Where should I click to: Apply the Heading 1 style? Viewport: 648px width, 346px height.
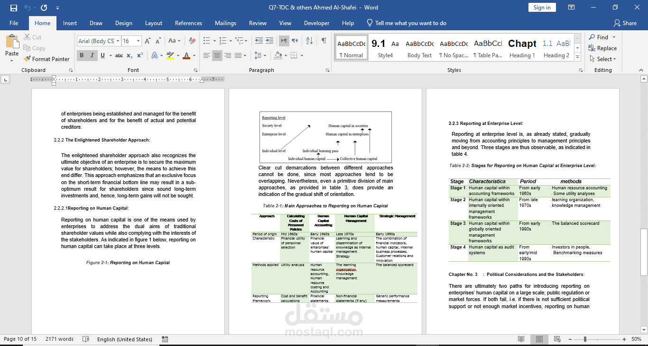[522, 47]
